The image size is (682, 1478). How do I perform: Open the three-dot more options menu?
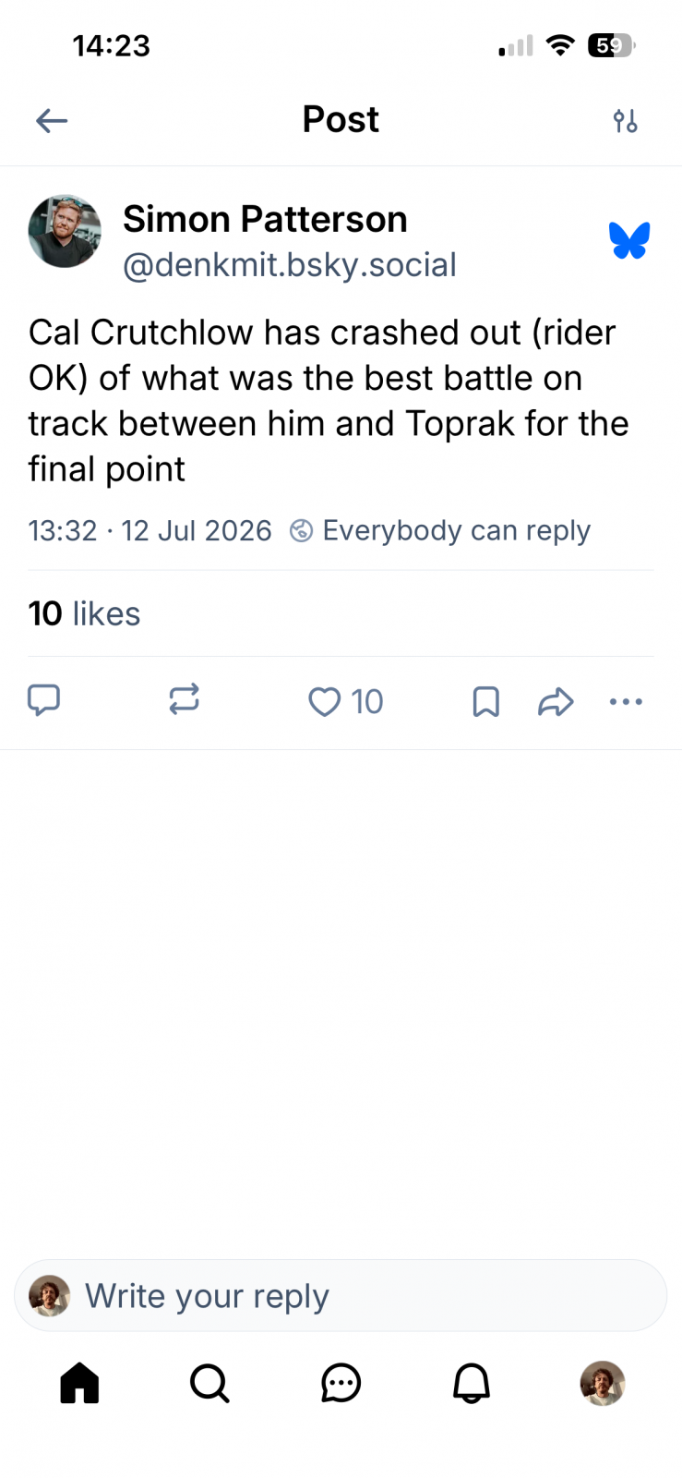626,702
